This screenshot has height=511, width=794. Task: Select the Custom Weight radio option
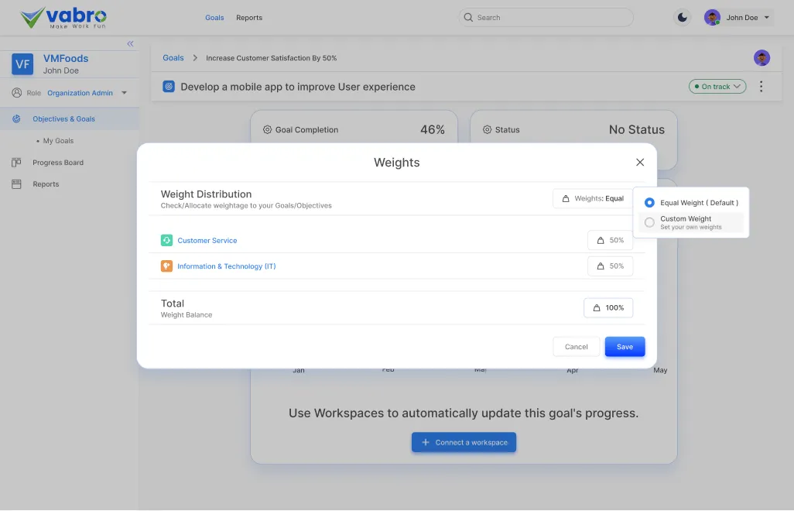[649, 222]
